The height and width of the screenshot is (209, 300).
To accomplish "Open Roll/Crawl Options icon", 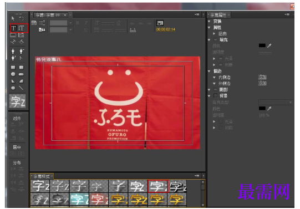I will [42, 23].
